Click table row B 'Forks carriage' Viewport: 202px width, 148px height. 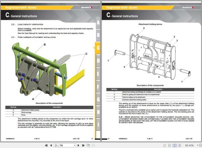pyautogui.click(x=49, y=112)
